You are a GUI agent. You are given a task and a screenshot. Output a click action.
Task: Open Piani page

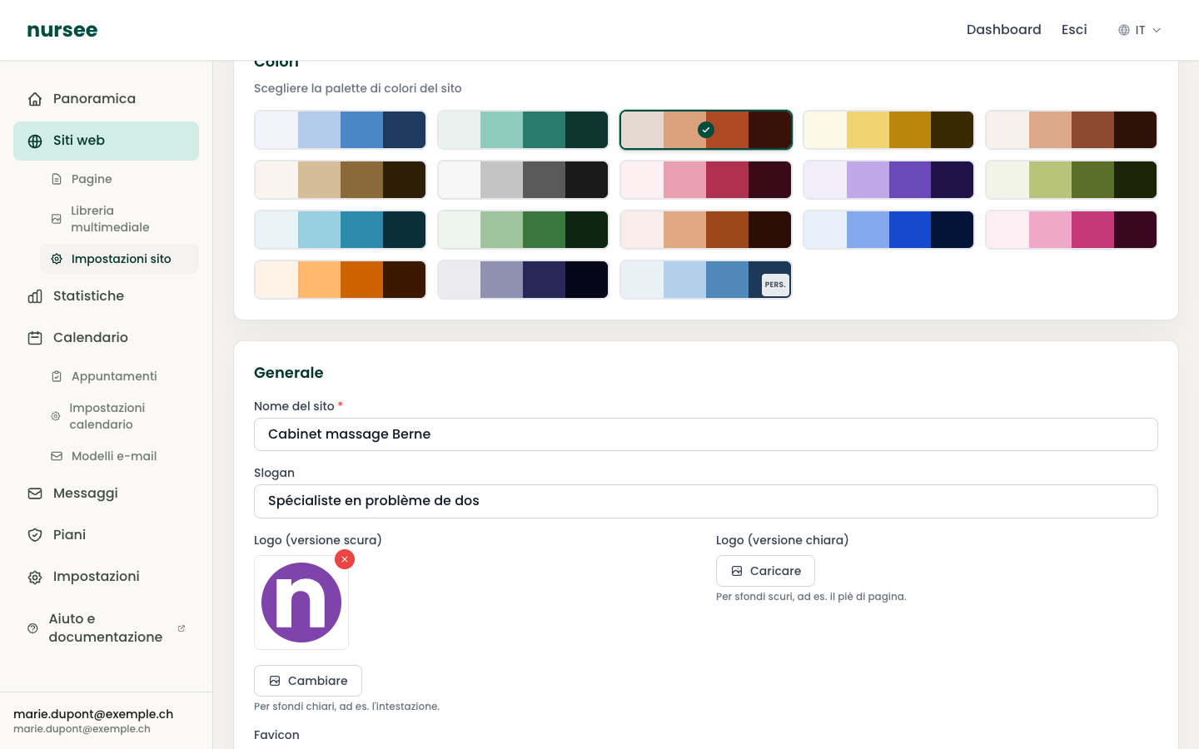pyautogui.click(x=106, y=535)
